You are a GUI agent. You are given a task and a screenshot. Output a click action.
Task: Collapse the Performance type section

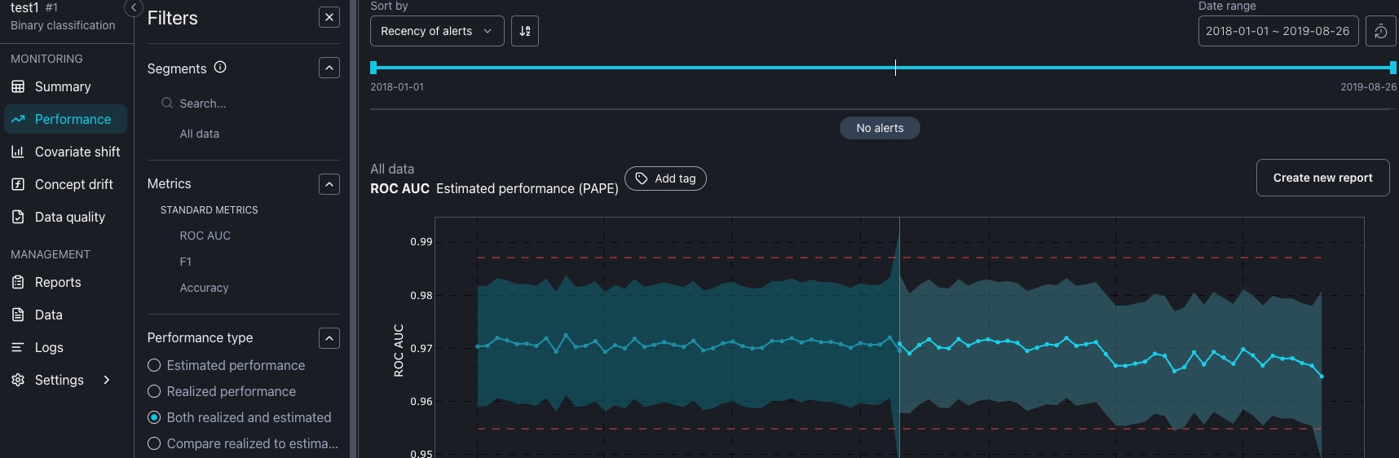[x=329, y=338]
